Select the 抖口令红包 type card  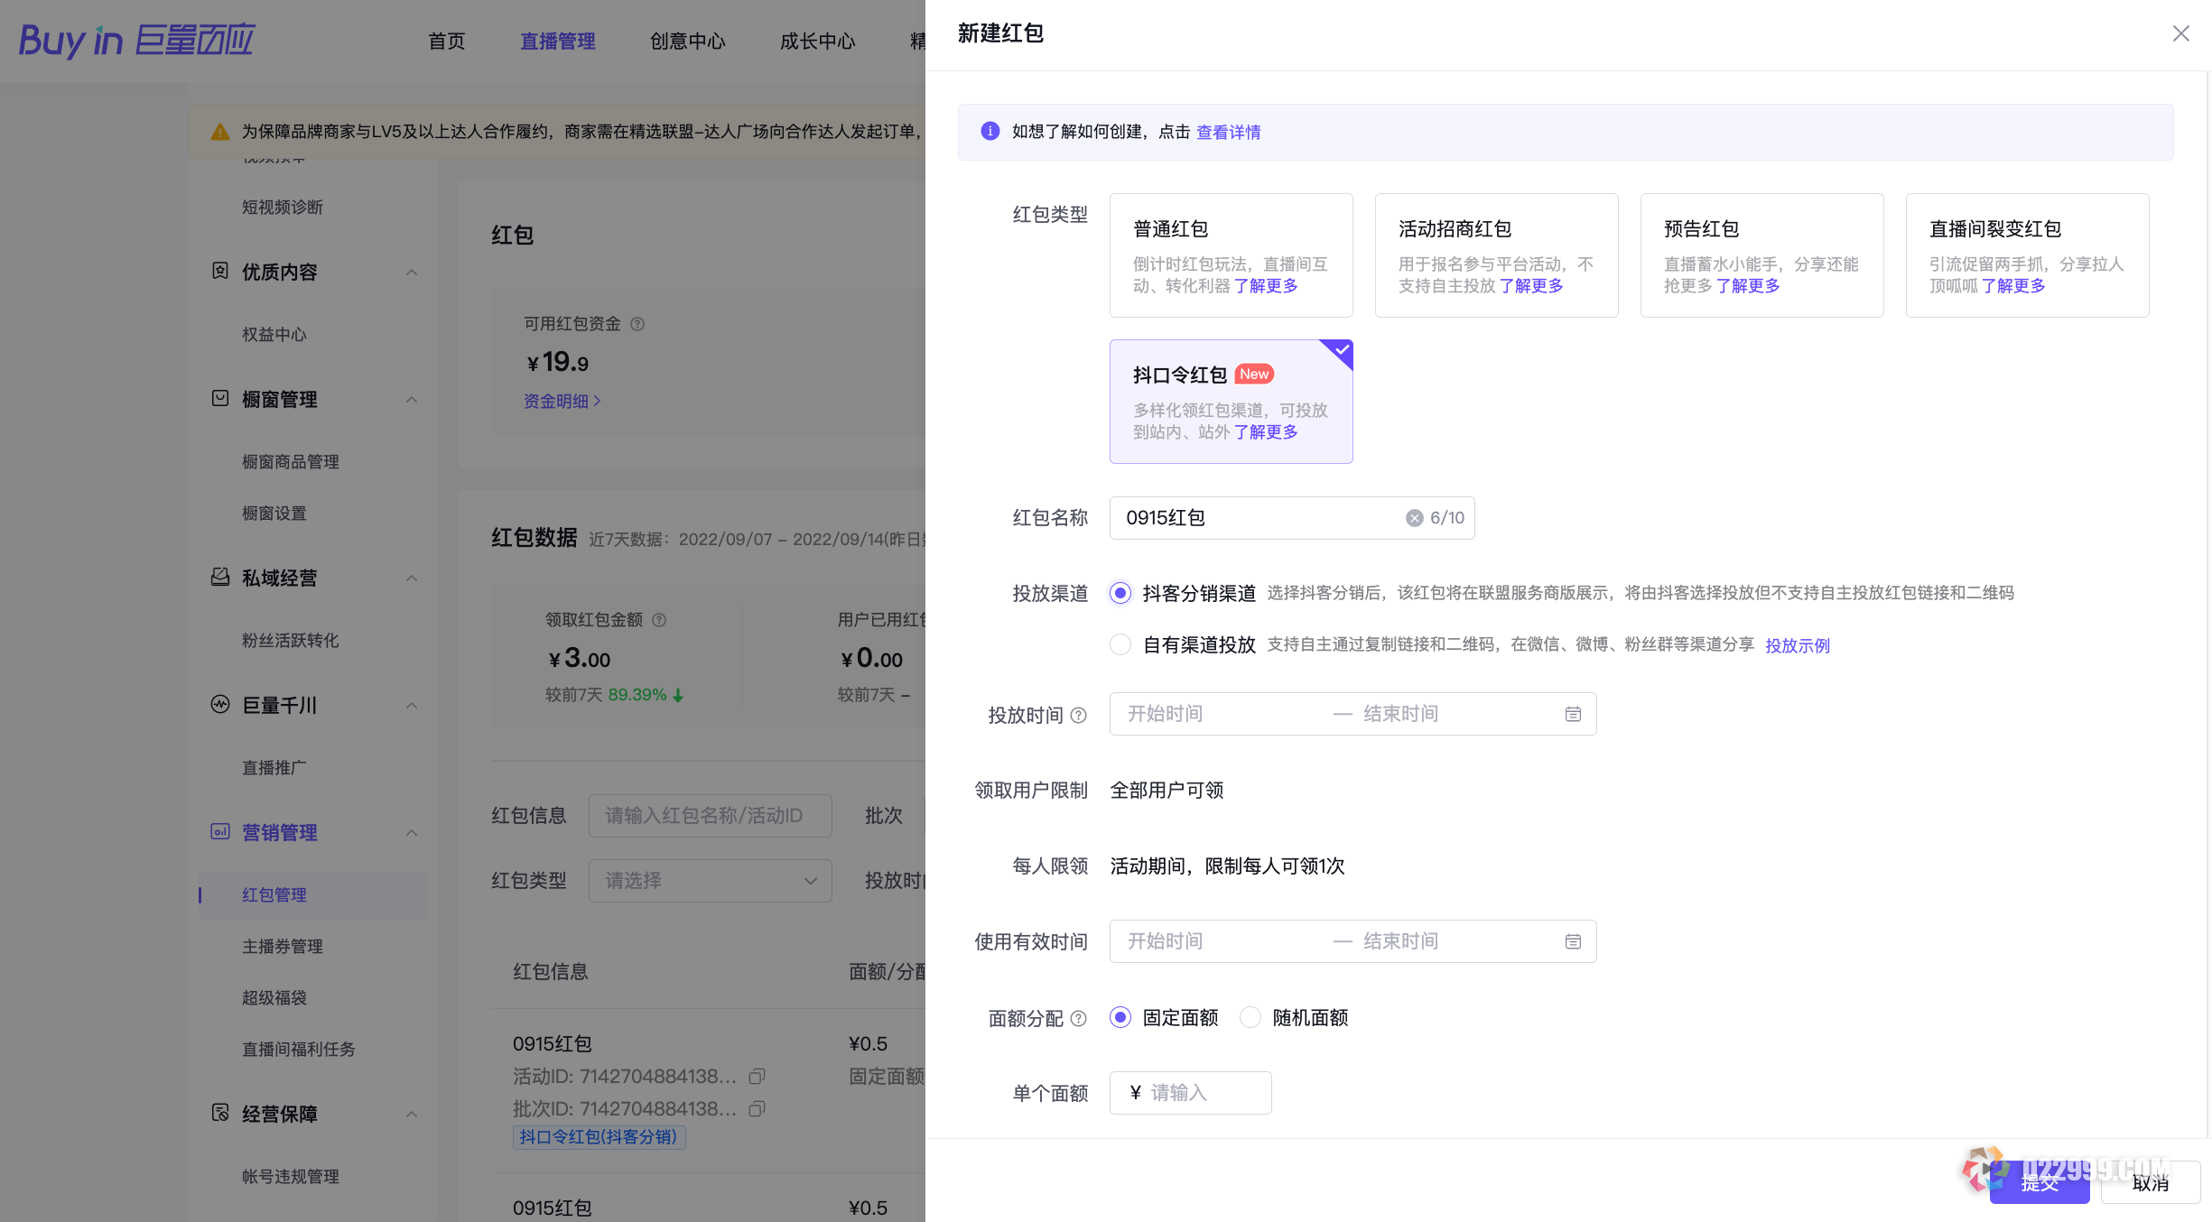[1231, 402]
